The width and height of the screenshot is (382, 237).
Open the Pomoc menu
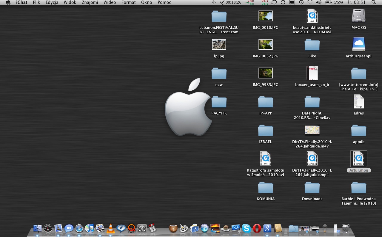pyautogui.click(x=164, y=2)
